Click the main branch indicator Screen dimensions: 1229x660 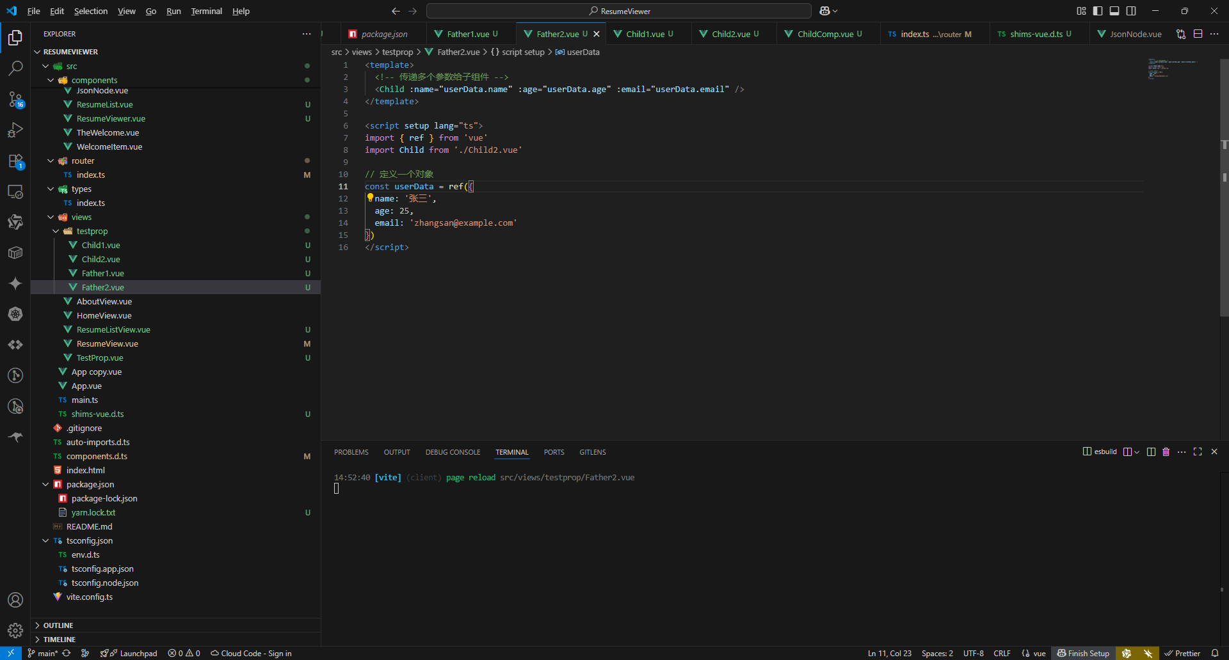pyautogui.click(x=42, y=653)
